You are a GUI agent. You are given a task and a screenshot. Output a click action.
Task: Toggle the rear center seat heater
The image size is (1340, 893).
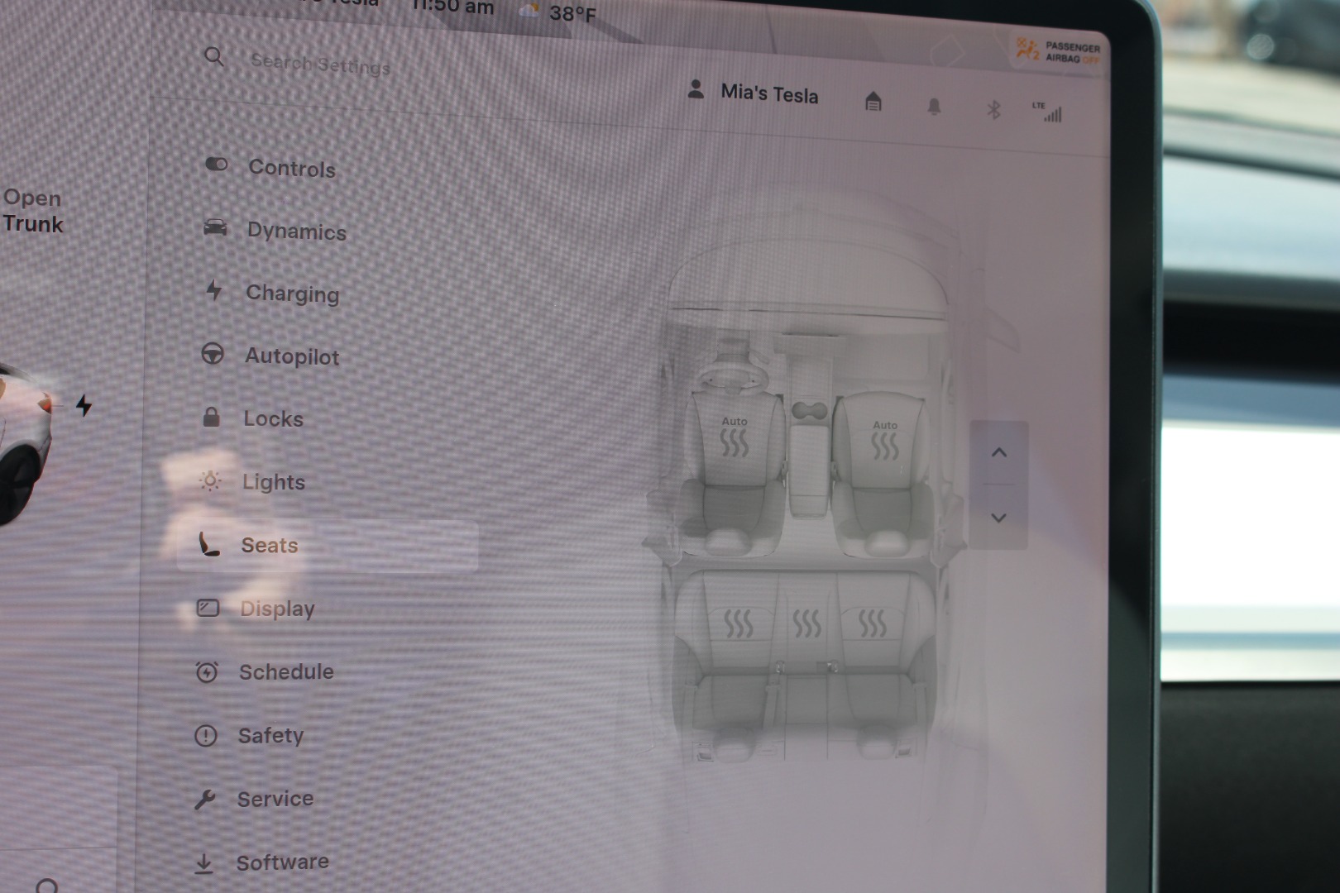click(x=806, y=623)
